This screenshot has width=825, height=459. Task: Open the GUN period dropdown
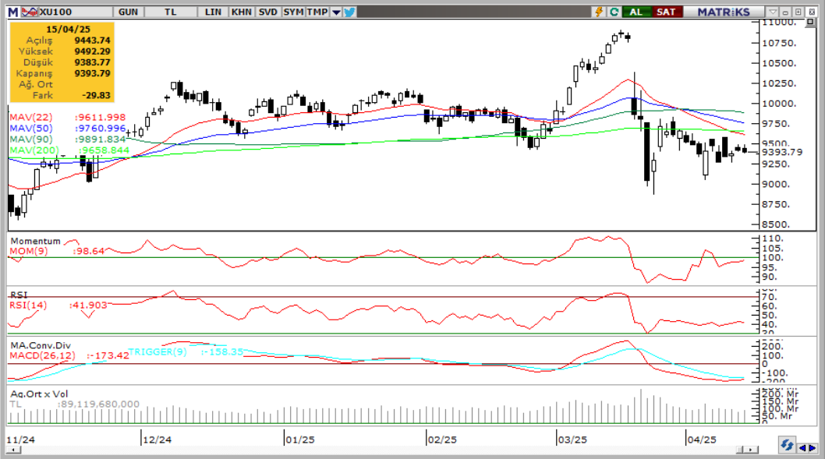pos(126,12)
